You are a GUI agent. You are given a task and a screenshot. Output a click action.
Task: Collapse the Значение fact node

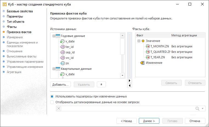point(139,41)
